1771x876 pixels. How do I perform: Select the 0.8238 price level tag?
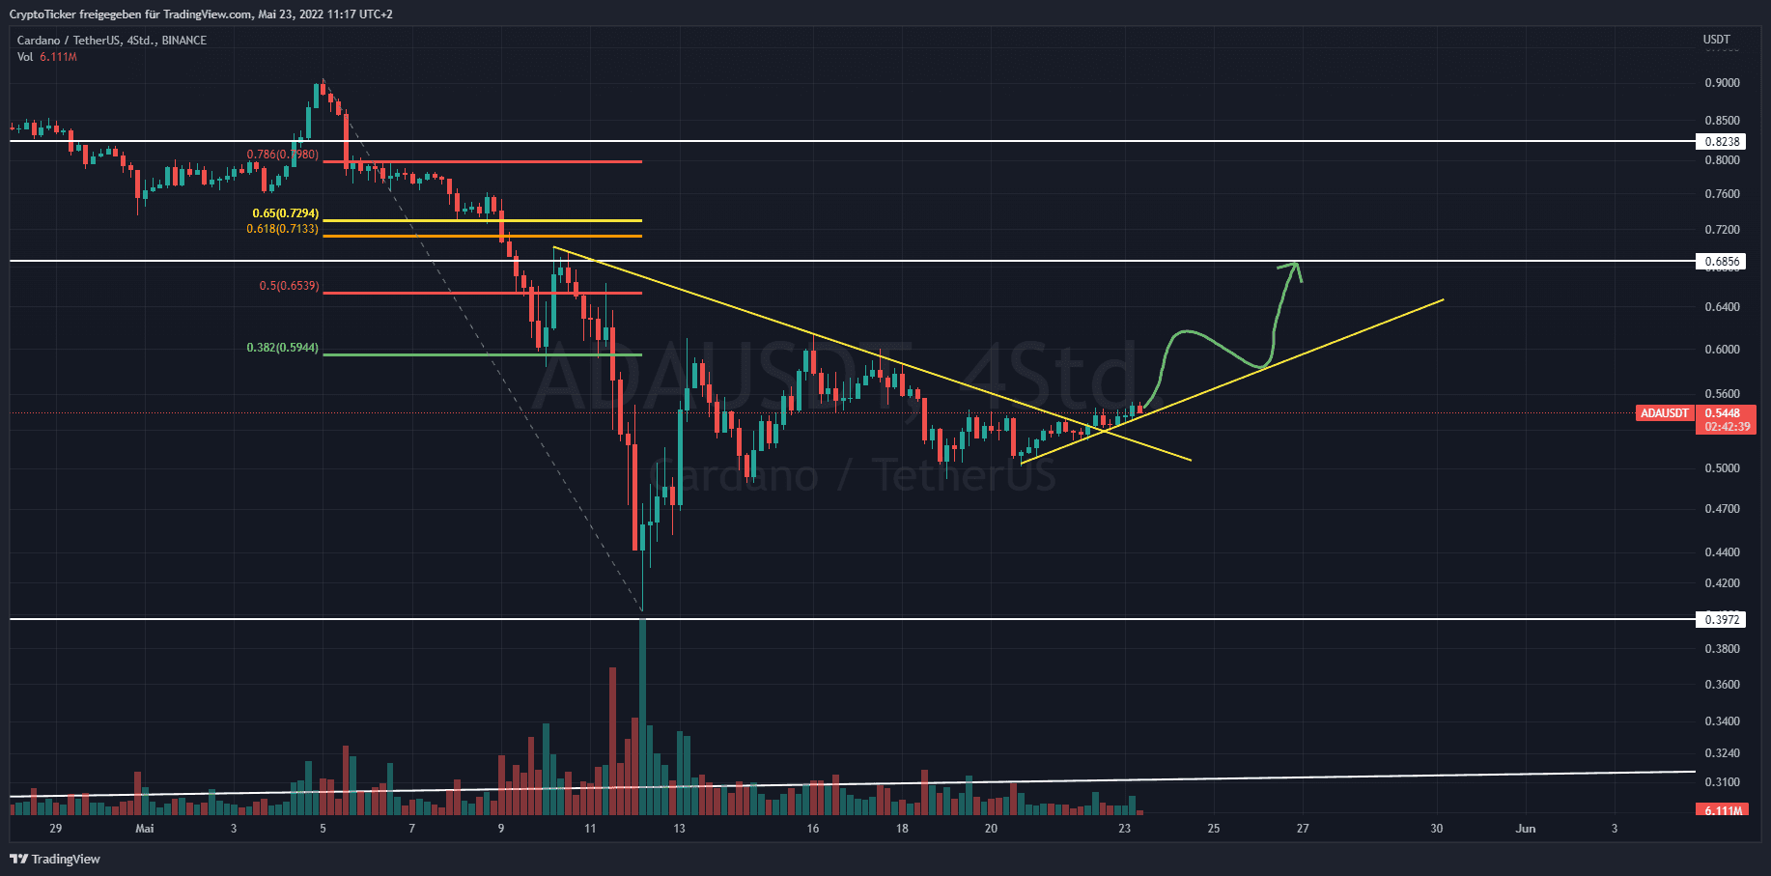(1722, 141)
